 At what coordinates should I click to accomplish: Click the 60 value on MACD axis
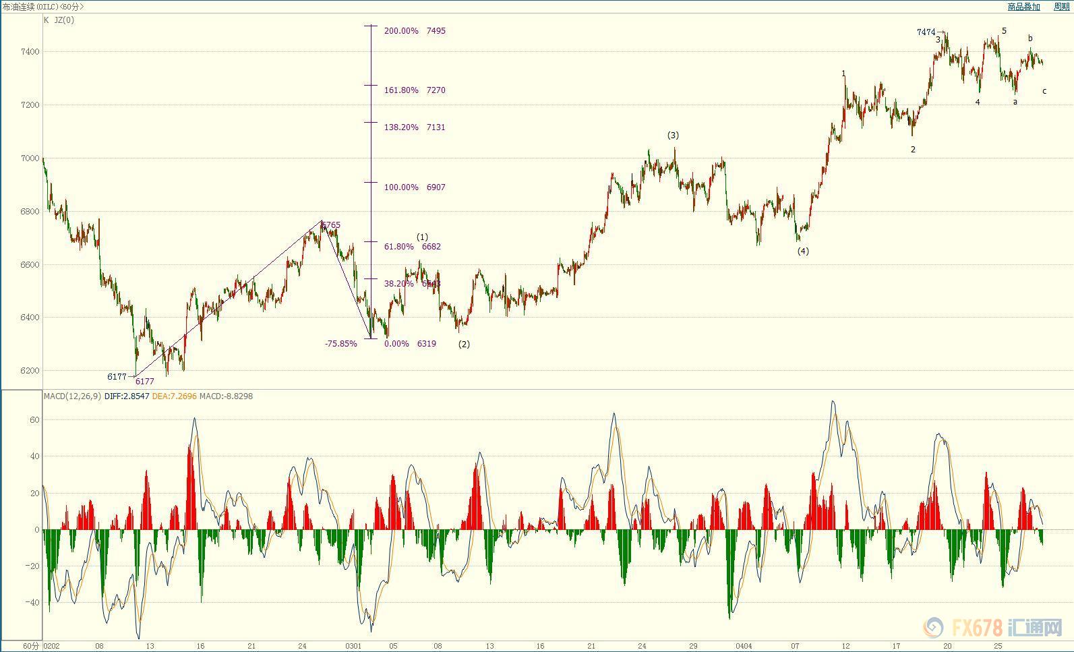(x=34, y=420)
